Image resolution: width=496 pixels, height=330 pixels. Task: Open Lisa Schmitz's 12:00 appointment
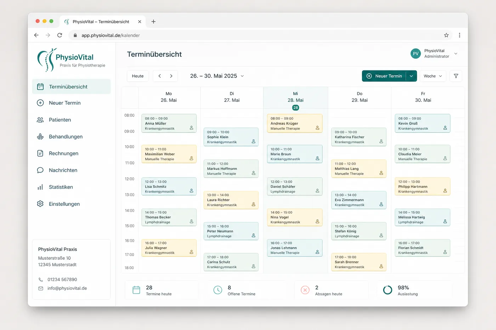click(169, 186)
